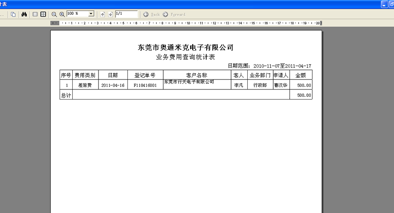Click the applicant cell 曹汉华
This screenshot has width=394, height=213.
pos(281,85)
